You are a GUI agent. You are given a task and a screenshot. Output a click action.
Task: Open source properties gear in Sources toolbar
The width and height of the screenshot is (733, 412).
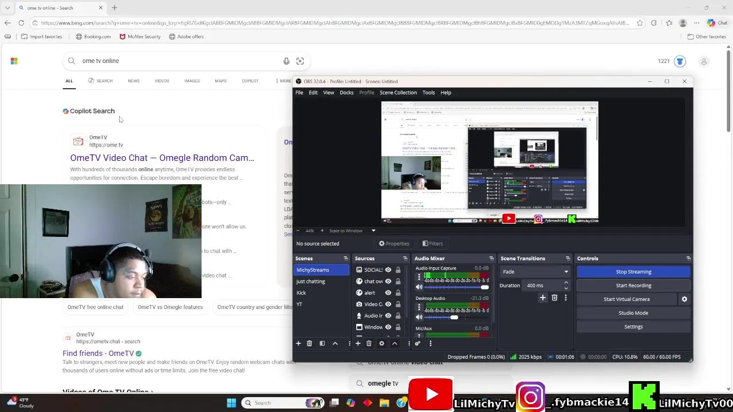[381, 343]
